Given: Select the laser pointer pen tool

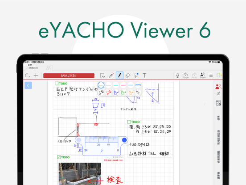Looking at the screenshot, I should pyautogui.click(x=111, y=76).
